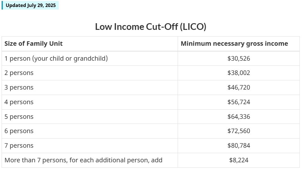
Task: Select the $80,784 income cell
Action: (x=239, y=146)
